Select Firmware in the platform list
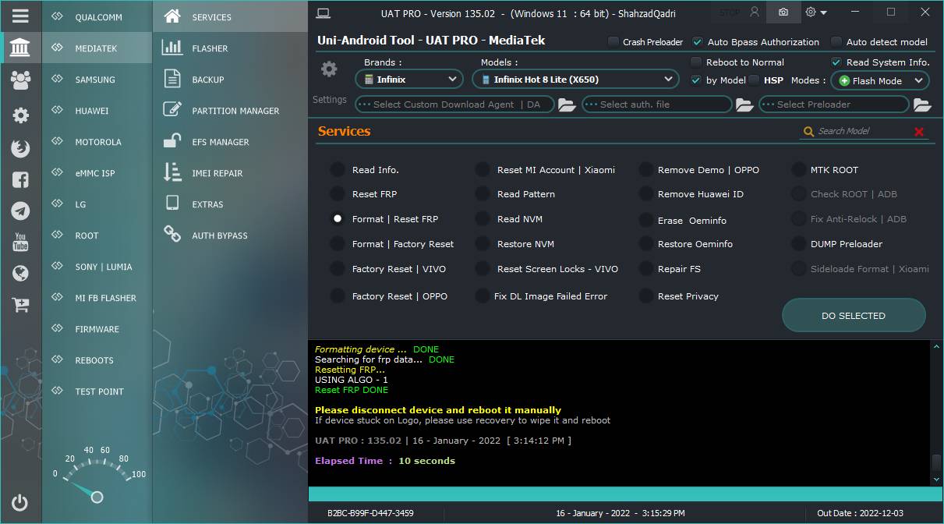Screen dimensions: 944x524 click(x=97, y=329)
